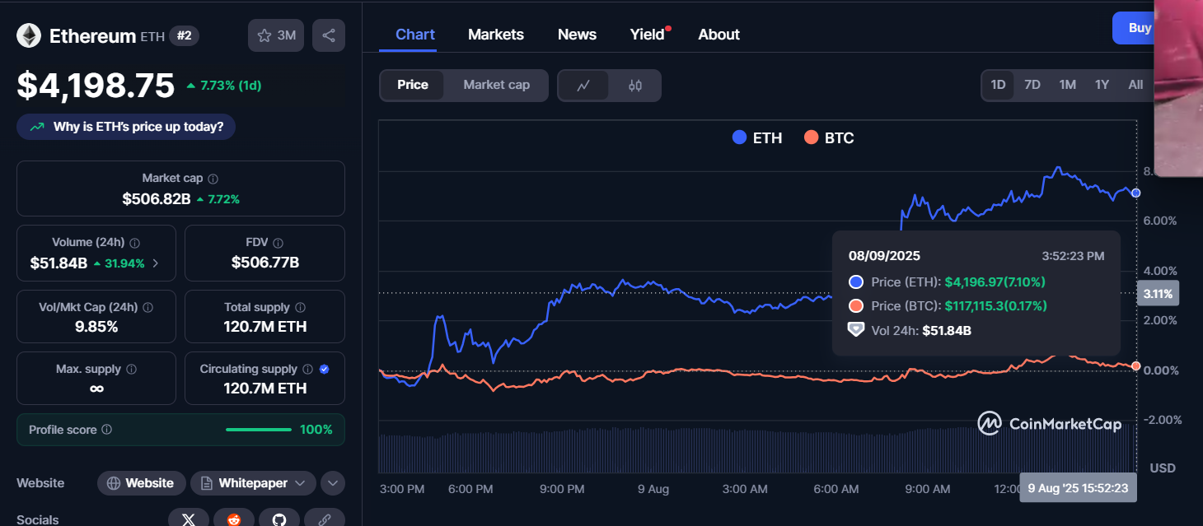
Task: Click the 9.85% Vol/Mkt Cap value
Action: pyautogui.click(x=96, y=327)
